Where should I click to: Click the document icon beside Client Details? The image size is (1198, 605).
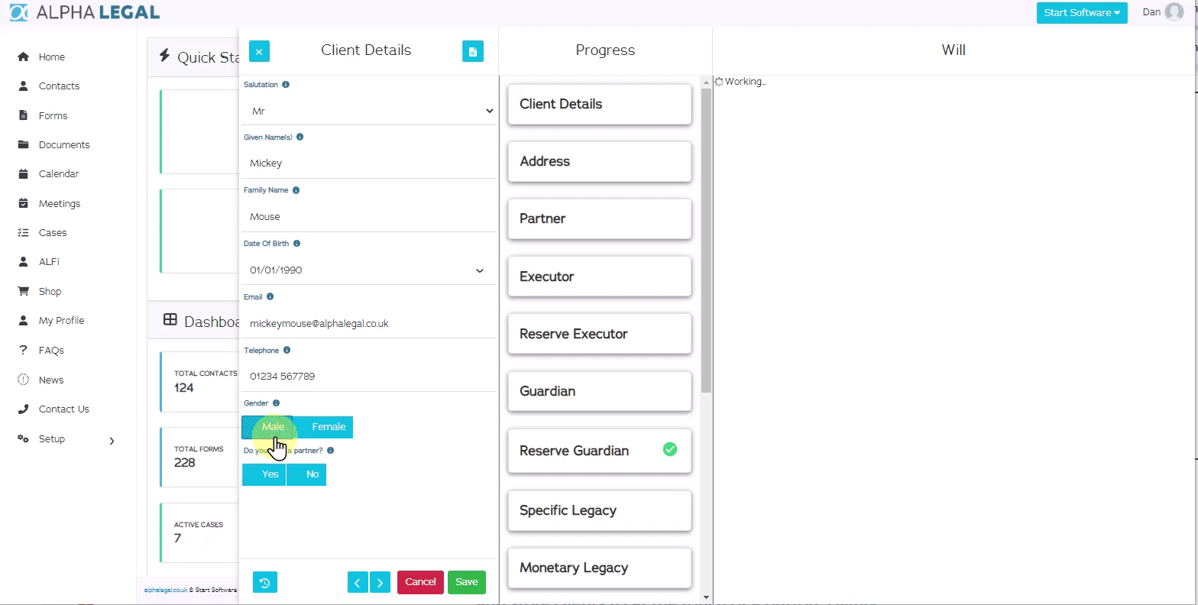472,51
